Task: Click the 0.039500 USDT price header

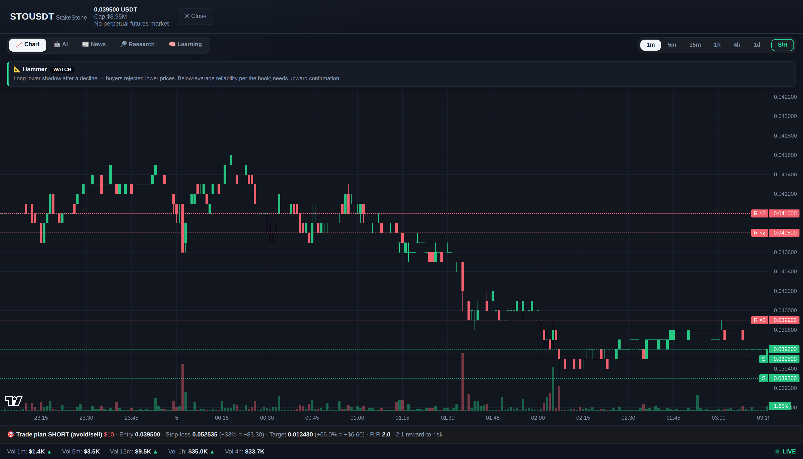Action: [x=115, y=10]
